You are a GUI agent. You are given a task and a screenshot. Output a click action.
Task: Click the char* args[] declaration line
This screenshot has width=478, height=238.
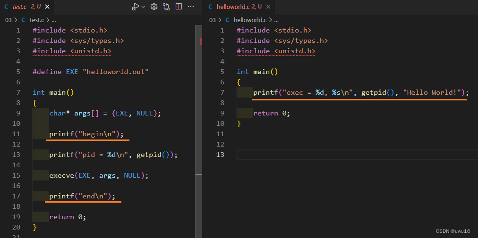click(x=105, y=113)
